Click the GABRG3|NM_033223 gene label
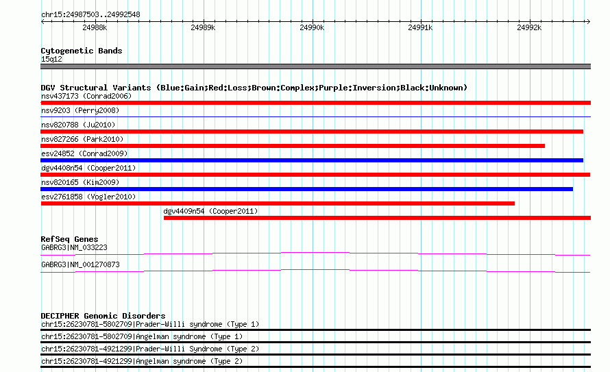This screenshot has height=372, width=610. tap(74, 247)
